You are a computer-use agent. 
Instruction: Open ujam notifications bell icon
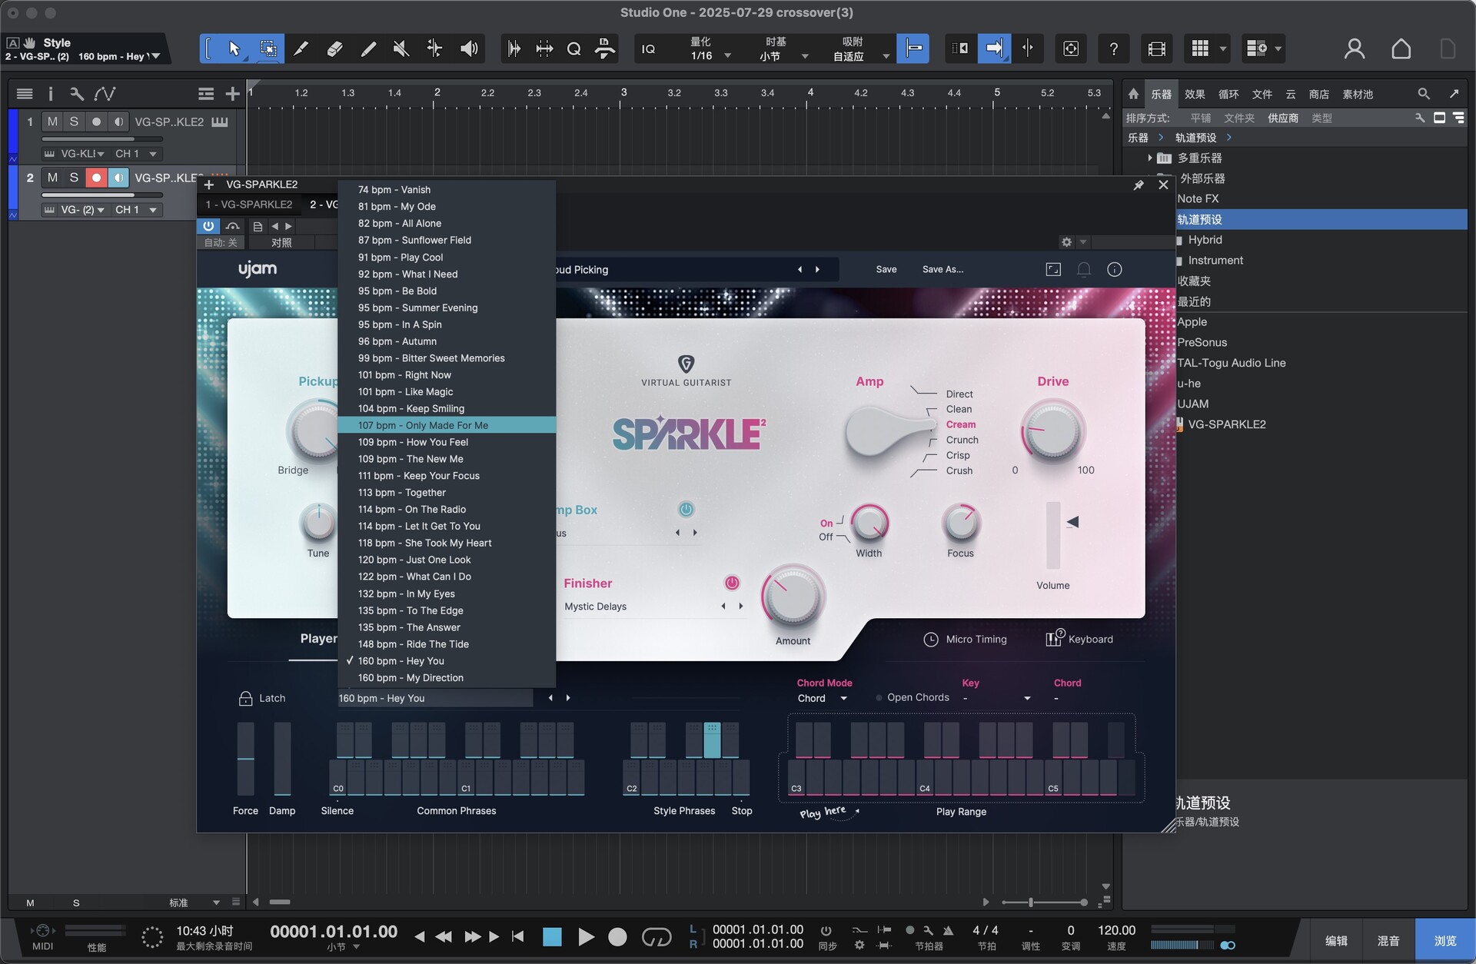click(1084, 269)
